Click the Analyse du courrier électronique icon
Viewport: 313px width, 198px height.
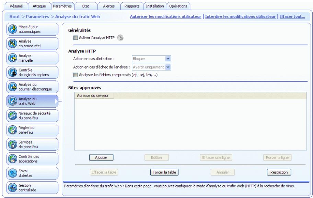coord(13,87)
